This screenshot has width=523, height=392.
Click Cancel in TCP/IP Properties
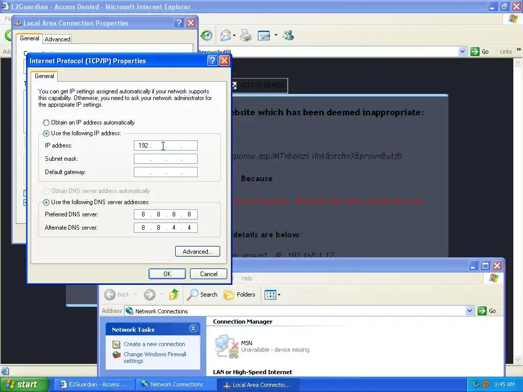point(208,274)
